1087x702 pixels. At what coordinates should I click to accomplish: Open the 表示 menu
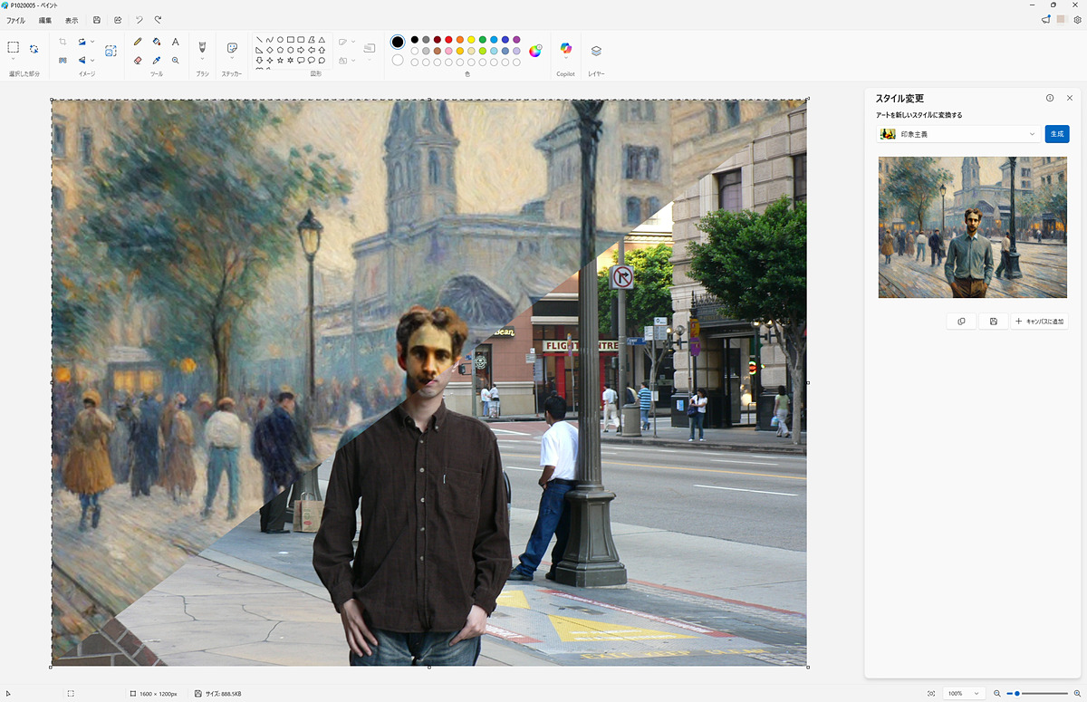click(x=72, y=20)
